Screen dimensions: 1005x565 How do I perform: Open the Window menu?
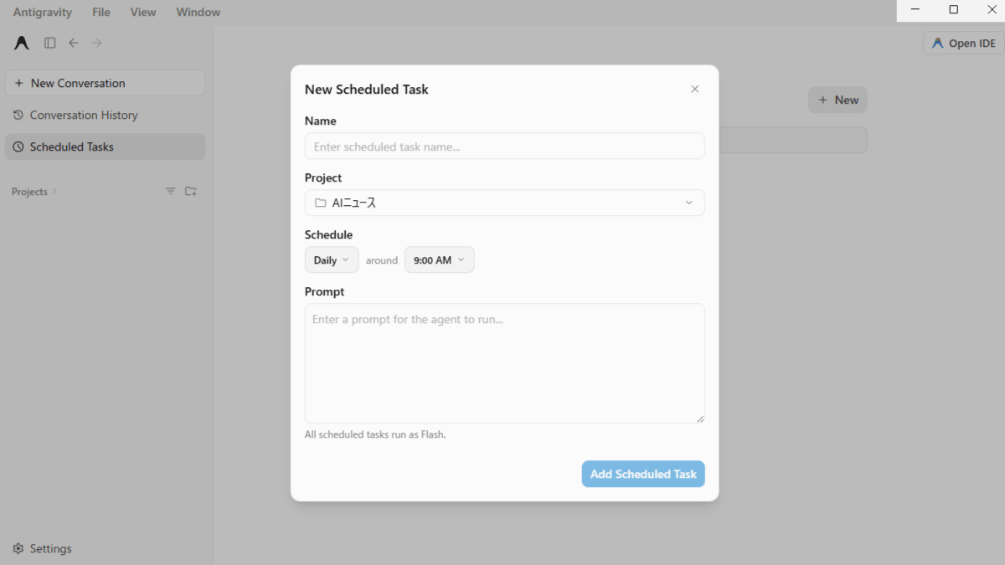(x=198, y=12)
